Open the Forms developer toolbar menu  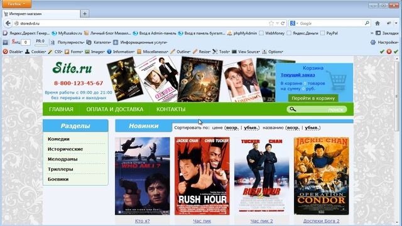click(x=73, y=51)
